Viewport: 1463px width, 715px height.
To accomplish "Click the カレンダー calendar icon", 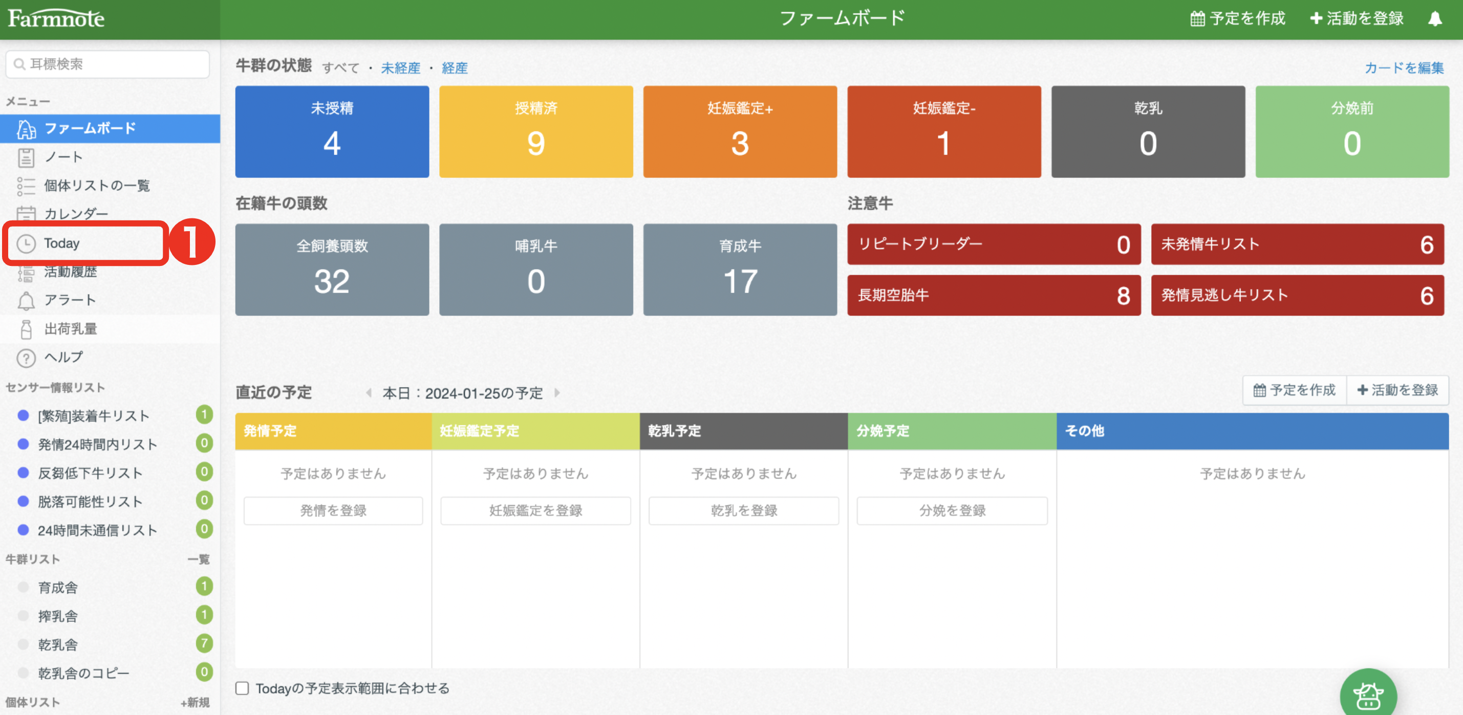I will (x=26, y=213).
